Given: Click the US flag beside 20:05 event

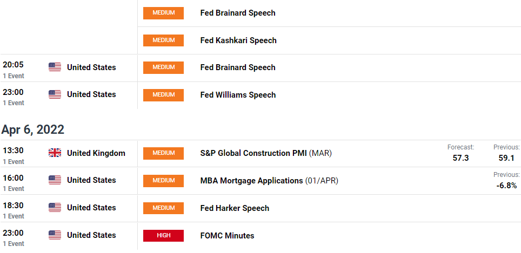Looking at the screenshot, I should tap(55, 67).
